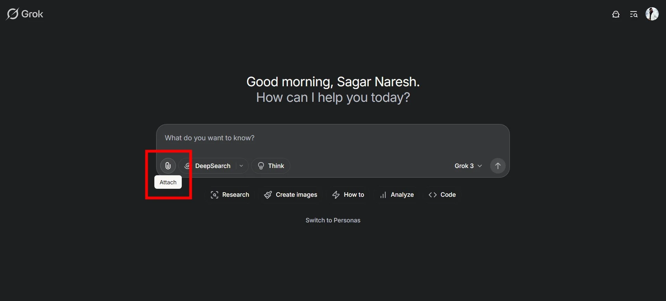
Task: Click the Grok logo icon
Action: 12,14
